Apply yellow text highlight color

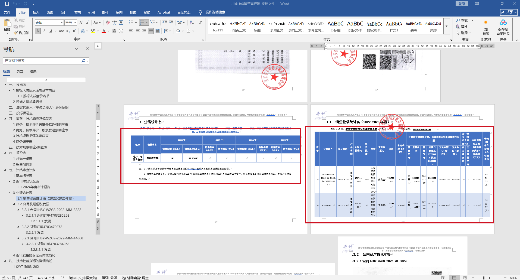pyautogui.click(x=93, y=31)
